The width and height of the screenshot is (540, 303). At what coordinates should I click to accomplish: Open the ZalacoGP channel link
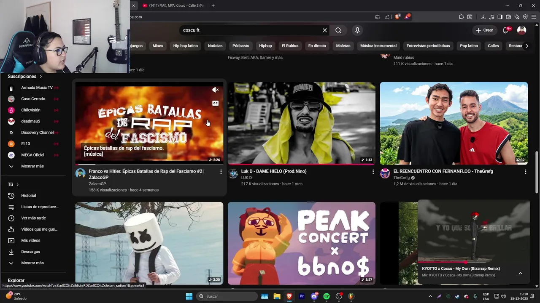97,184
